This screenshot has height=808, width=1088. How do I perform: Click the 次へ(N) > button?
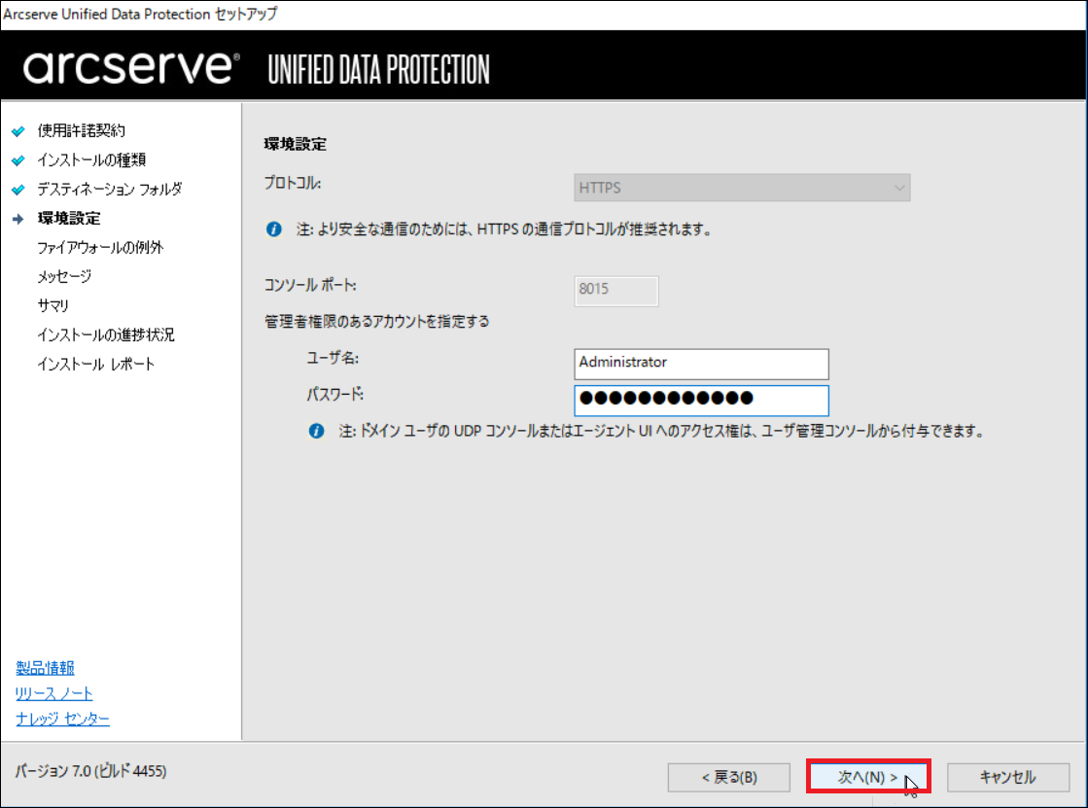point(868,777)
